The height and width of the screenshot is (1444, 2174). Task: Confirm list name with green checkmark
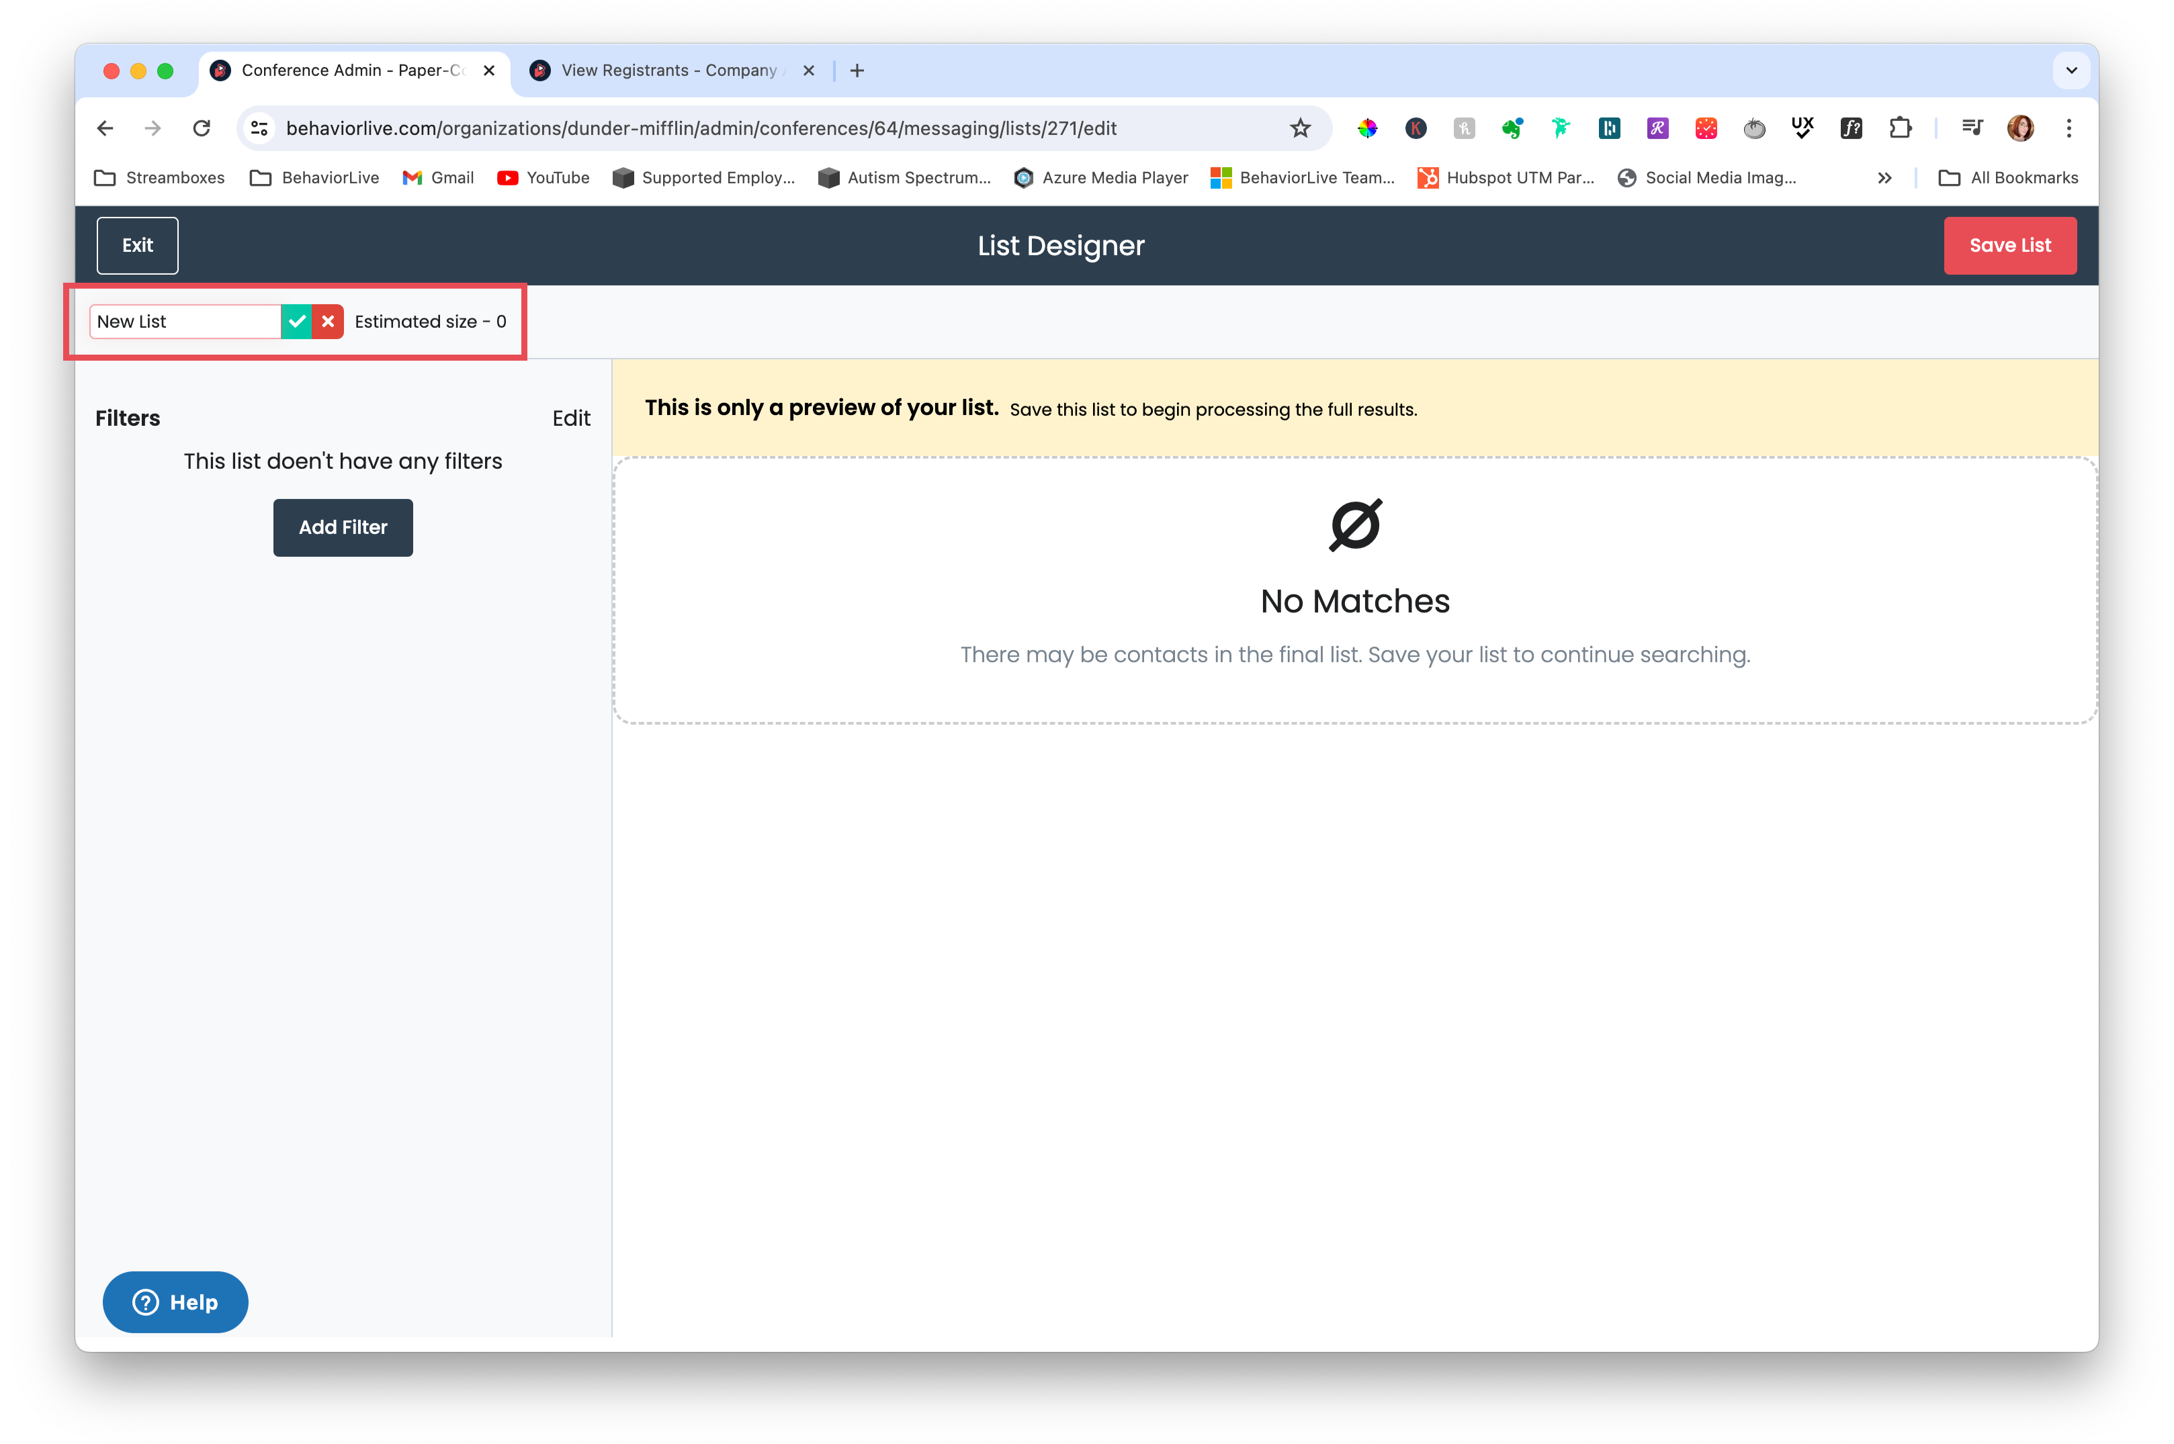point(296,322)
